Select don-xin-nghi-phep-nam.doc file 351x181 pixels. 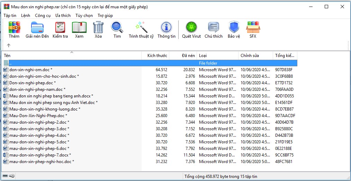click(x=150, y=89)
